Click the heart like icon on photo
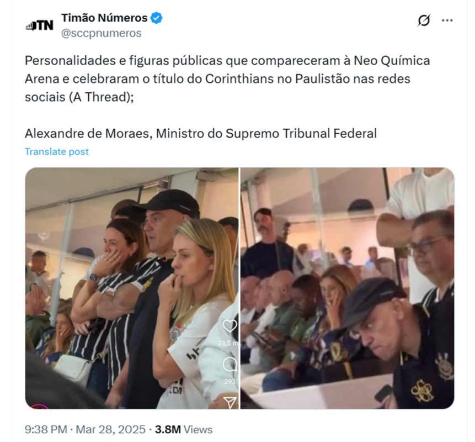The image size is (475, 442). [x=230, y=326]
